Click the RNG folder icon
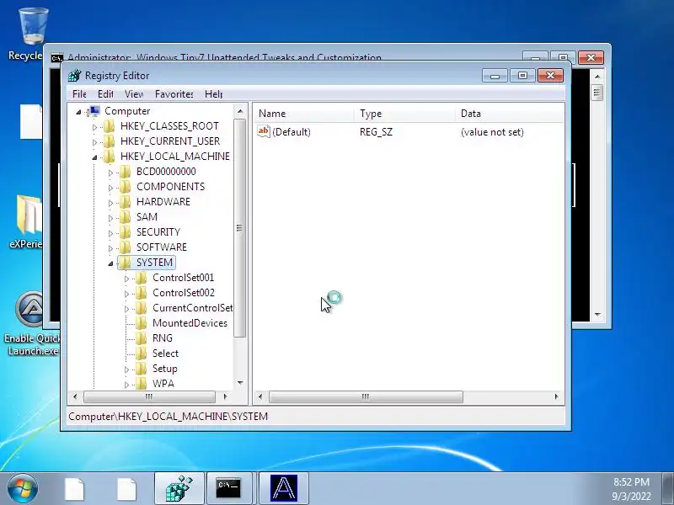 141,338
